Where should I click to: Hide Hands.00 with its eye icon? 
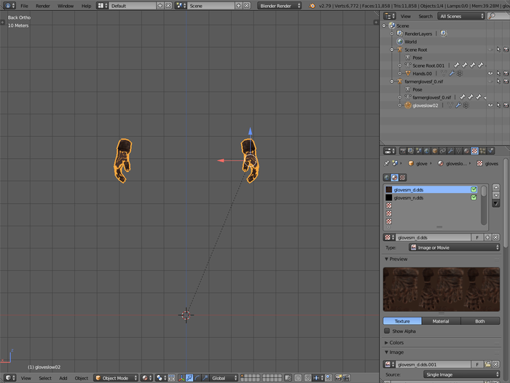point(490,74)
